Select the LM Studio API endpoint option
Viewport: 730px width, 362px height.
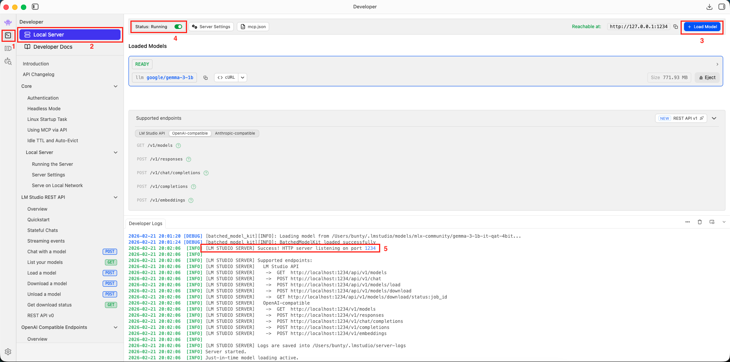(152, 133)
